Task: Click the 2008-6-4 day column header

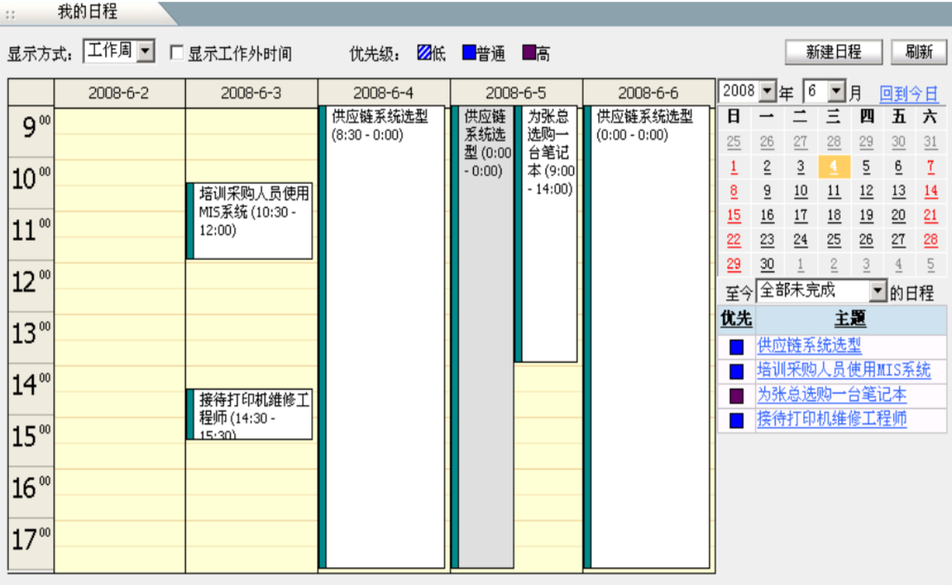Action: pyautogui.click(x=384, y=93)
